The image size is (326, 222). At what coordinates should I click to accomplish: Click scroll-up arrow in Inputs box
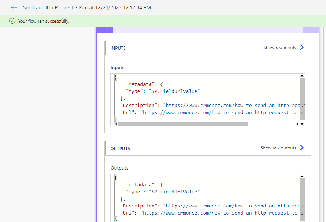pyautogui.click(x=302, y=76)
